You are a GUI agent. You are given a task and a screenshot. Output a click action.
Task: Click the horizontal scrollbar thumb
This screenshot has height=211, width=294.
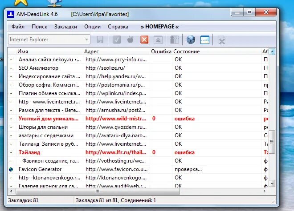coord(98,191)
